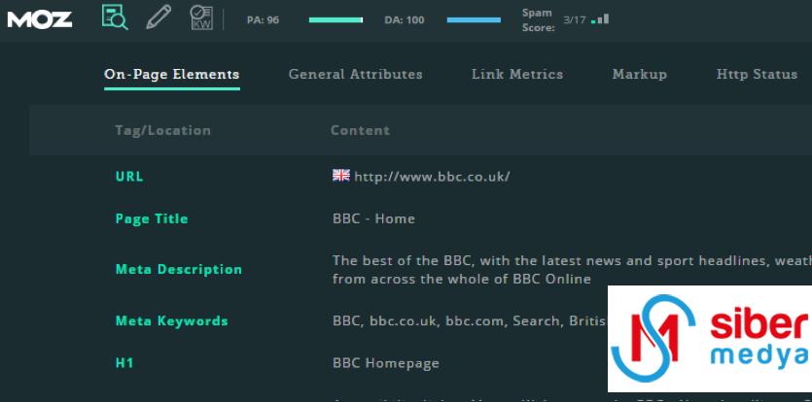
Task: Open the Link Metrics tab
Action: tap(517, 75)
